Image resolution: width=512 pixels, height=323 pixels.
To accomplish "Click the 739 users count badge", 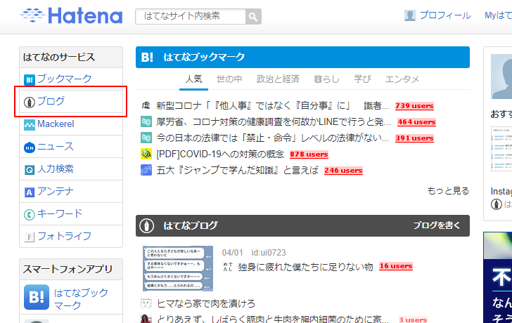I will pyautogui.click(x=414, y=106).
